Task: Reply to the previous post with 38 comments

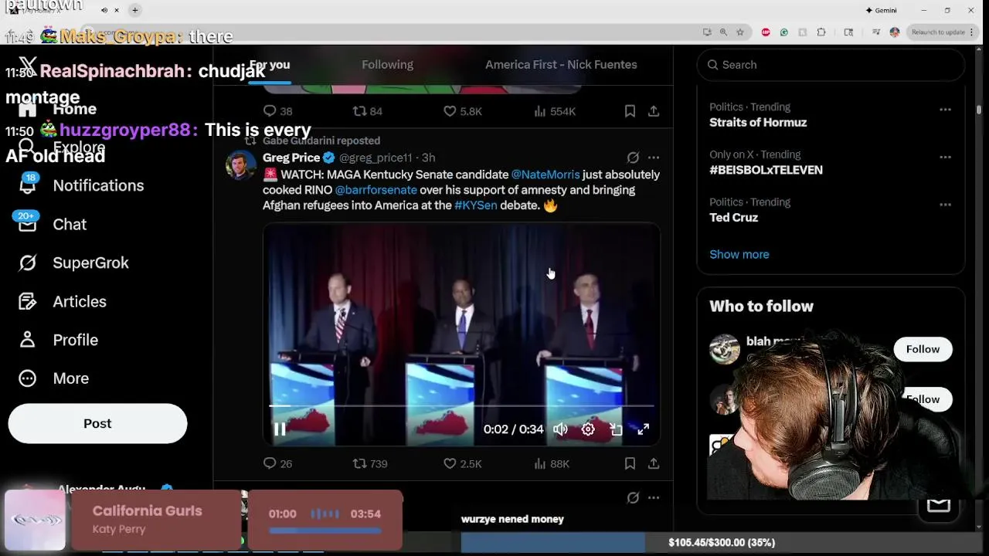Action: [x=277, y=111]
